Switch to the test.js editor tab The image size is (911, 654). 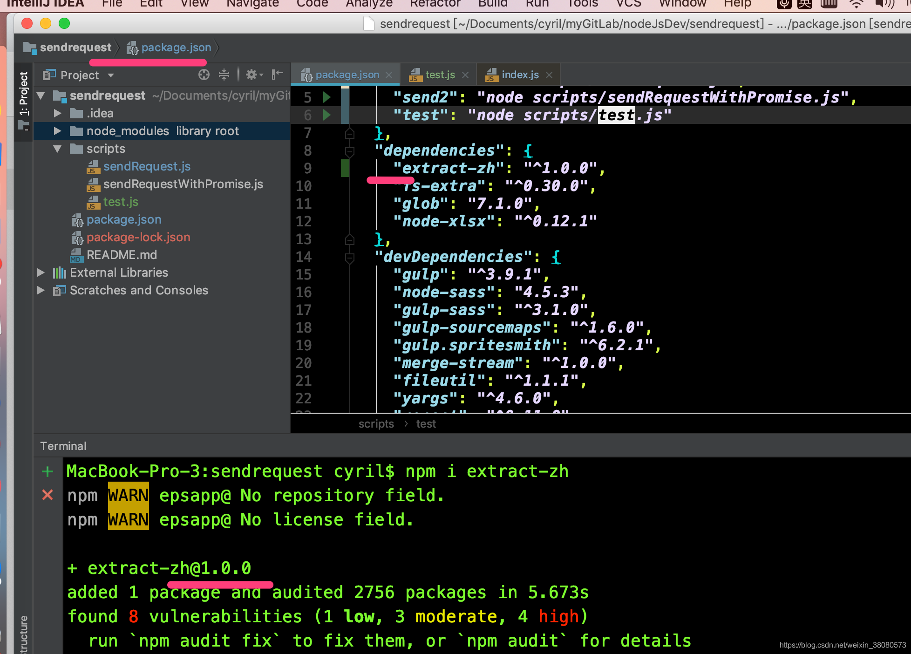[440, 75]
